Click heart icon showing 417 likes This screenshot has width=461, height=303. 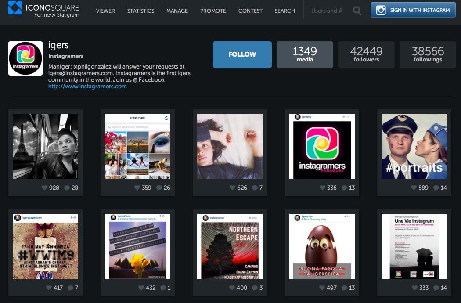pyautogui.click(x=49, y=288)
